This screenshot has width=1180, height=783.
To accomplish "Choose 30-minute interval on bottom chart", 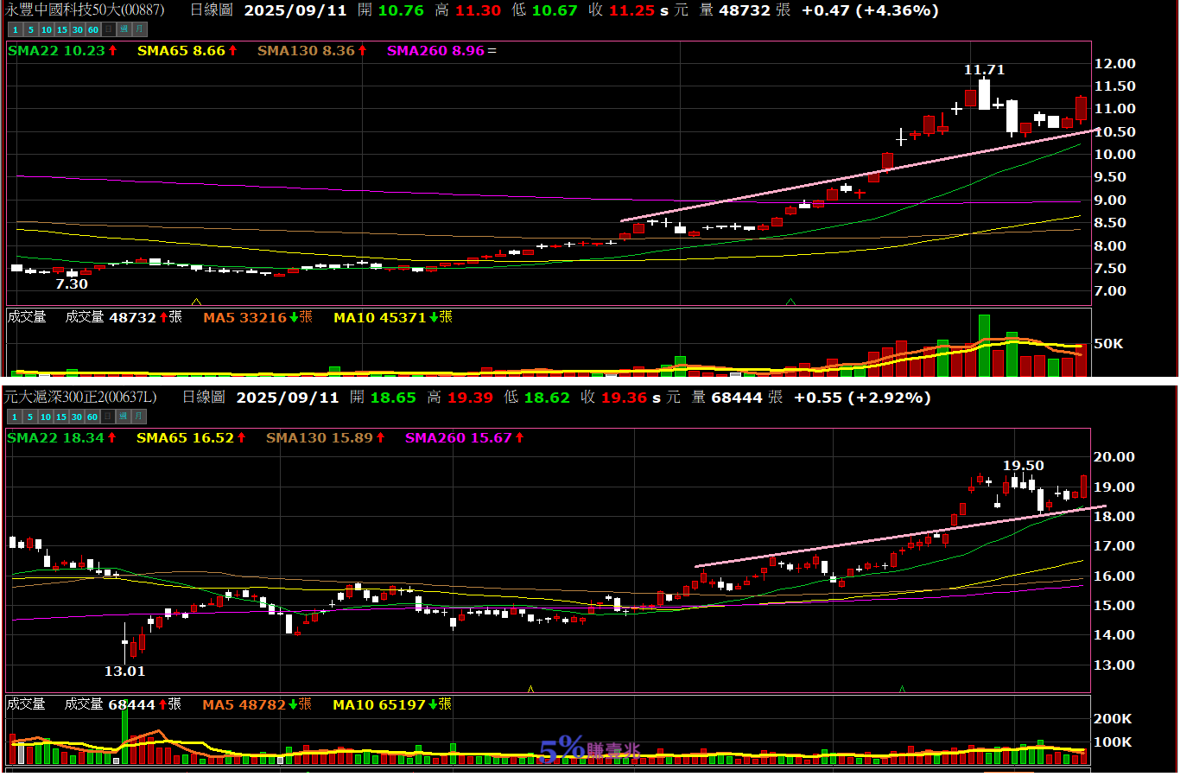I will pos(77,417).
